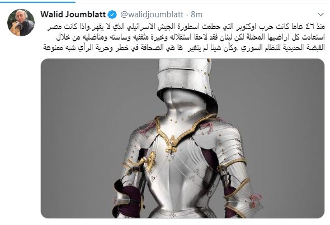Open the tweet permalink via 8m timestamp

196,15
